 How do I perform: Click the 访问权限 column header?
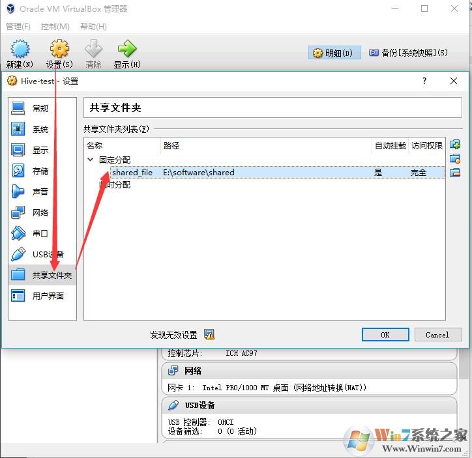tap(427, 145)
